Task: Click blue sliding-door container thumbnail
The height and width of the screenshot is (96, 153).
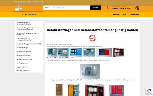Action: click(76, 52)
